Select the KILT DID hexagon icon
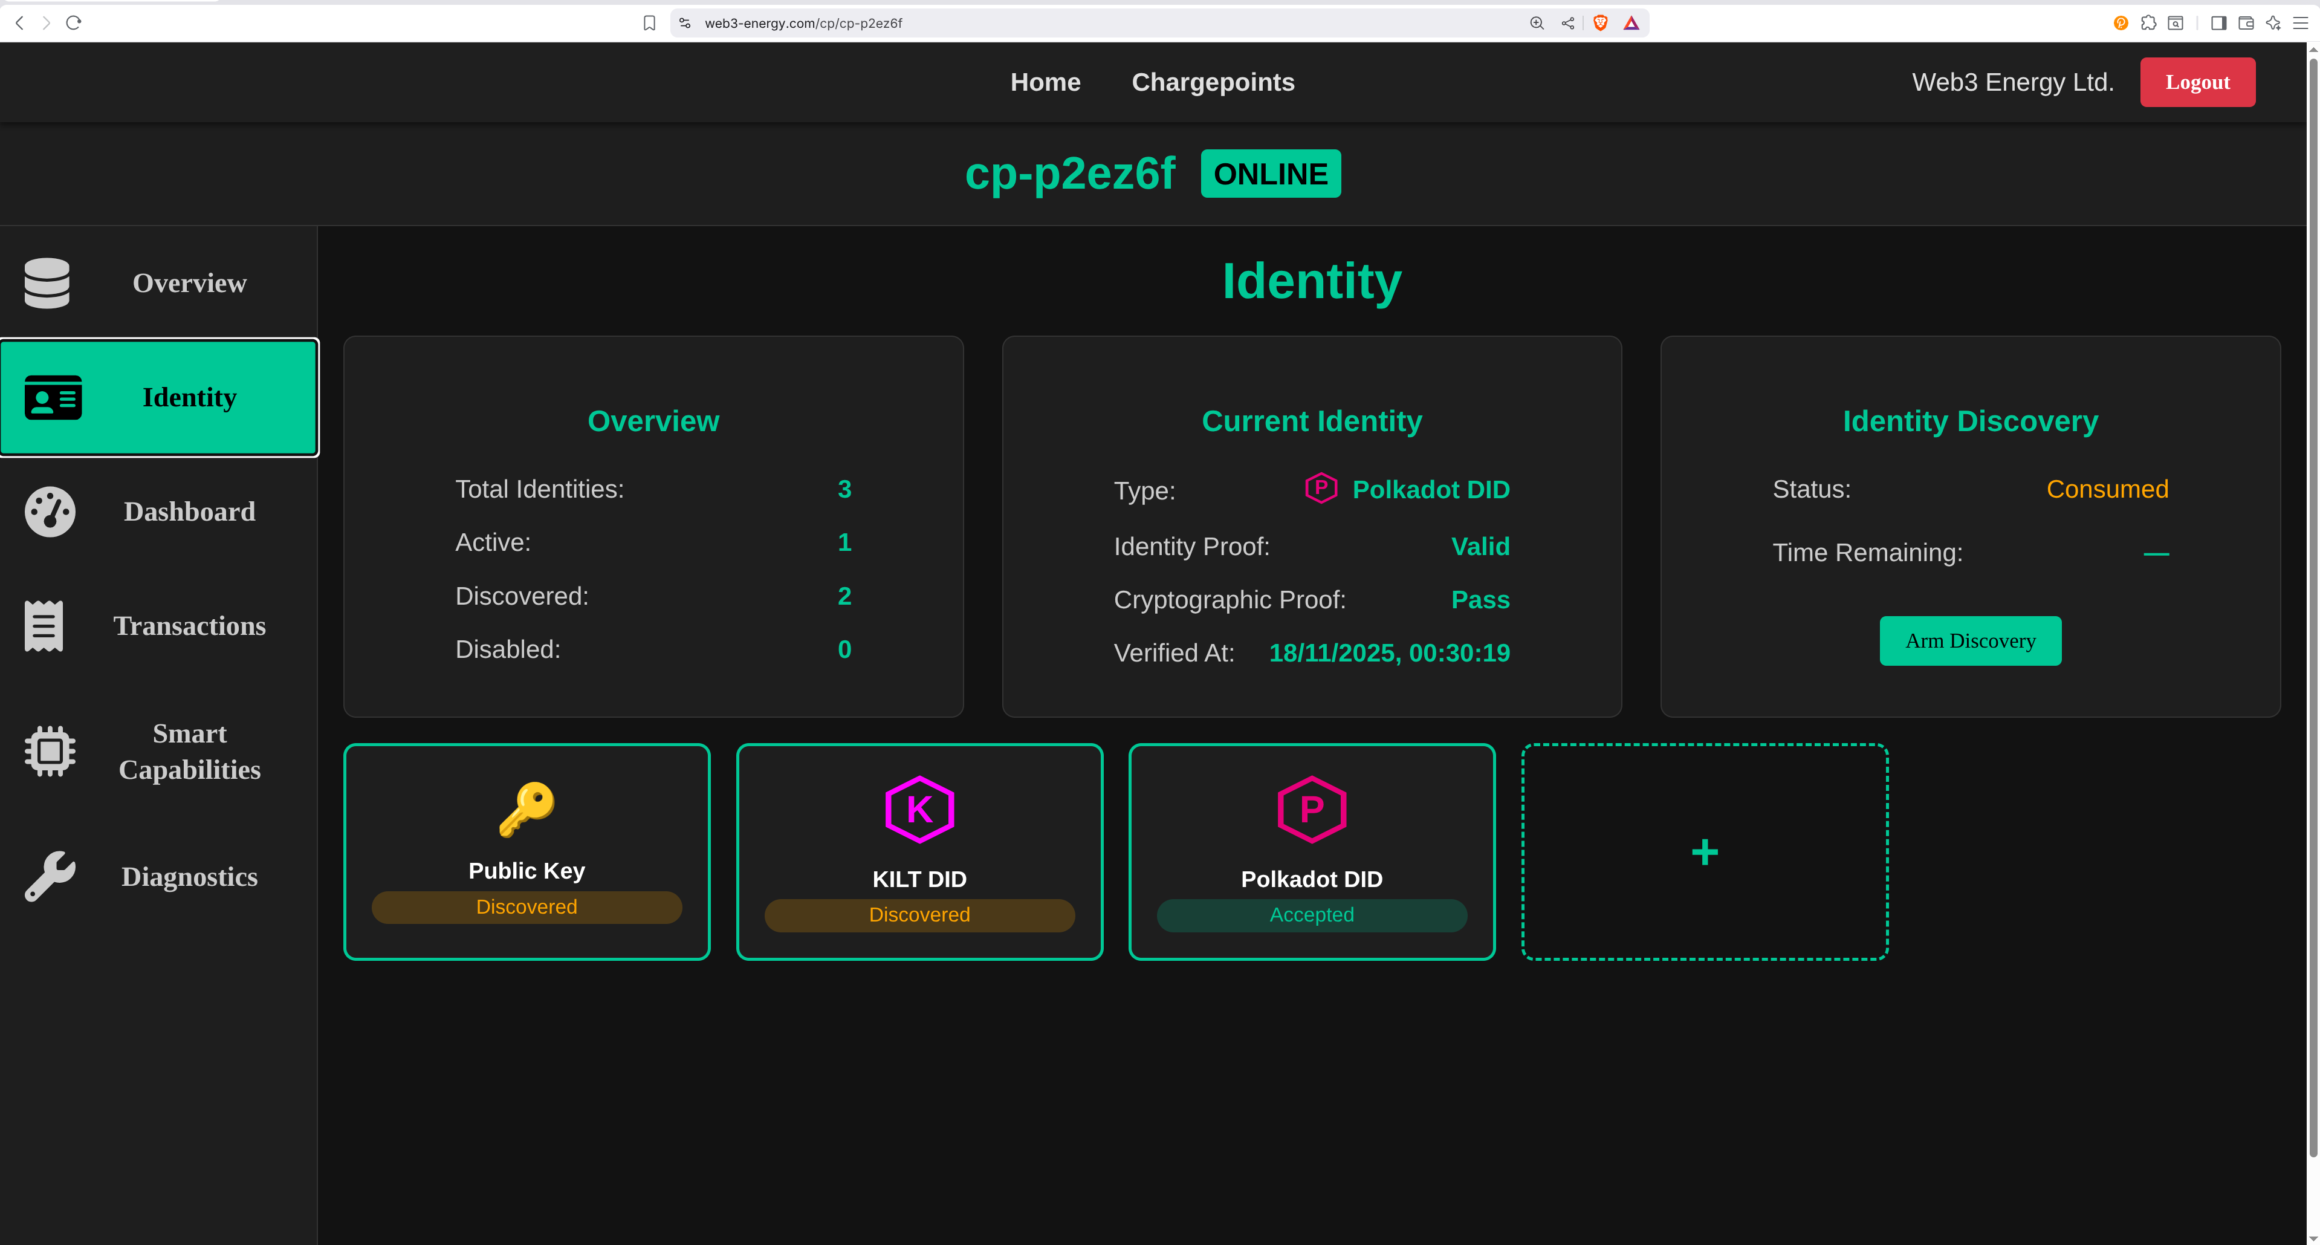The image size is (2320, 1245). [x=919, y=810]
